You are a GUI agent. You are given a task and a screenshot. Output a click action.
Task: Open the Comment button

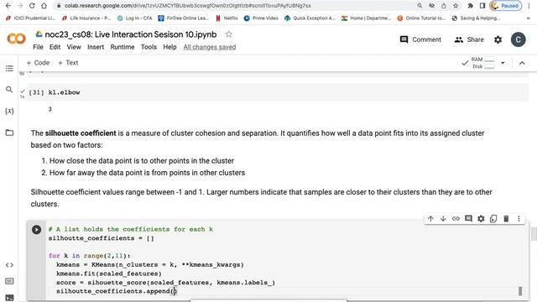(420, 39)
